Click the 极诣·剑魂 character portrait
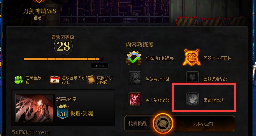 click(35, 108)
